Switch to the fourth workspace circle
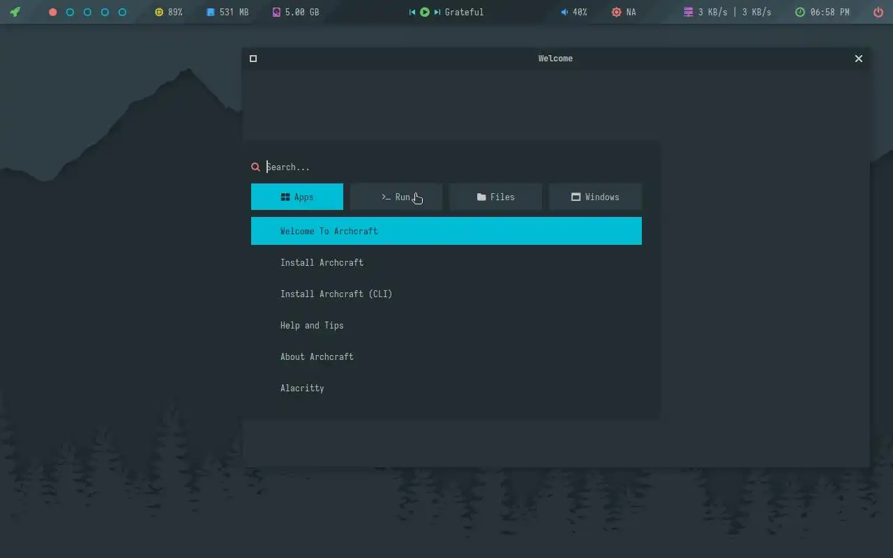Image resolution: width=893 pixels, height=558 pixels. 105,13
